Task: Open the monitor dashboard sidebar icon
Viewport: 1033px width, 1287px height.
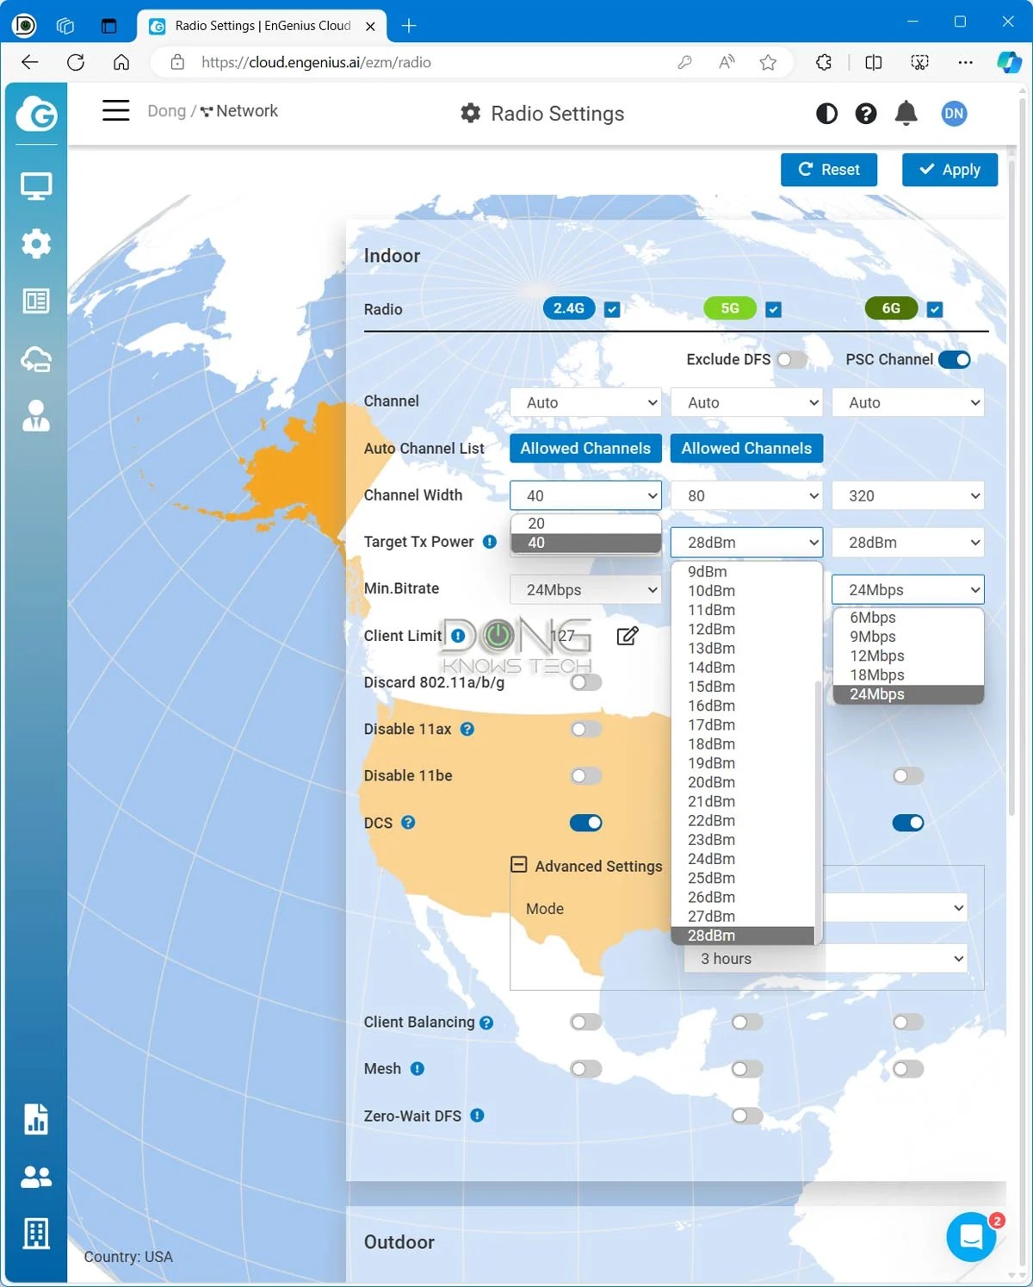Action: pyautogui.click(x=36, y=186)
